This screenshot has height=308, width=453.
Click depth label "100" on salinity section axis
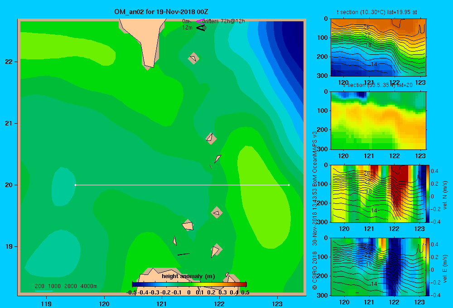pos(323,111)
